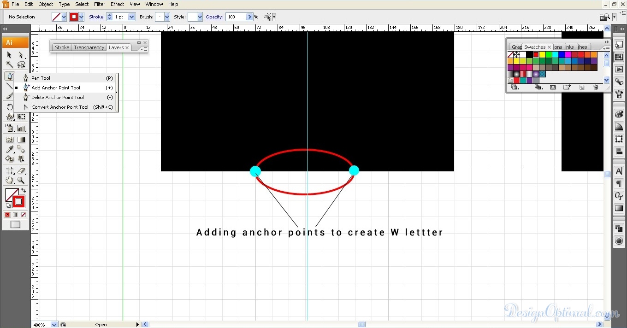This screenshot has width=627, height=328.
Task: Set paint mode to Gradient
Action: tap(15, 215)
